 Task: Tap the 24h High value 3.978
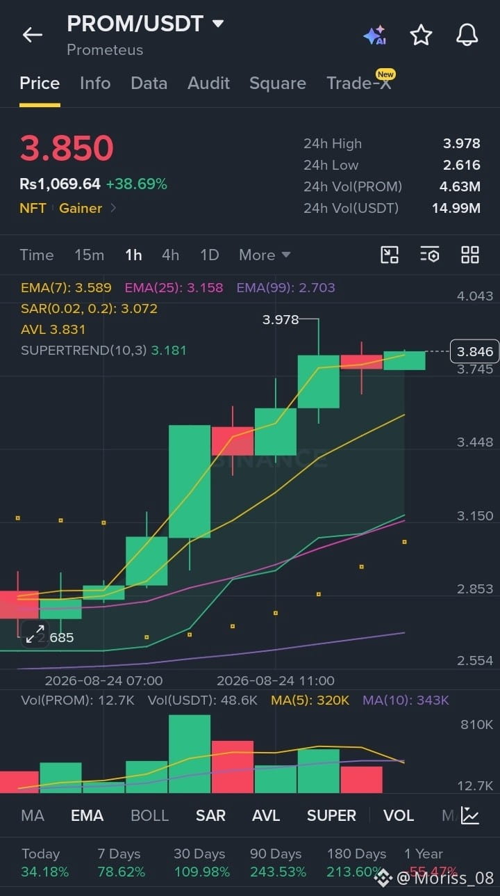pos(462,144)
